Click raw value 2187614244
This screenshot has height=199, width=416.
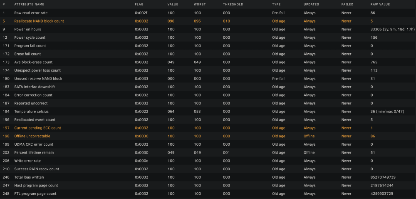coord(382,185)
